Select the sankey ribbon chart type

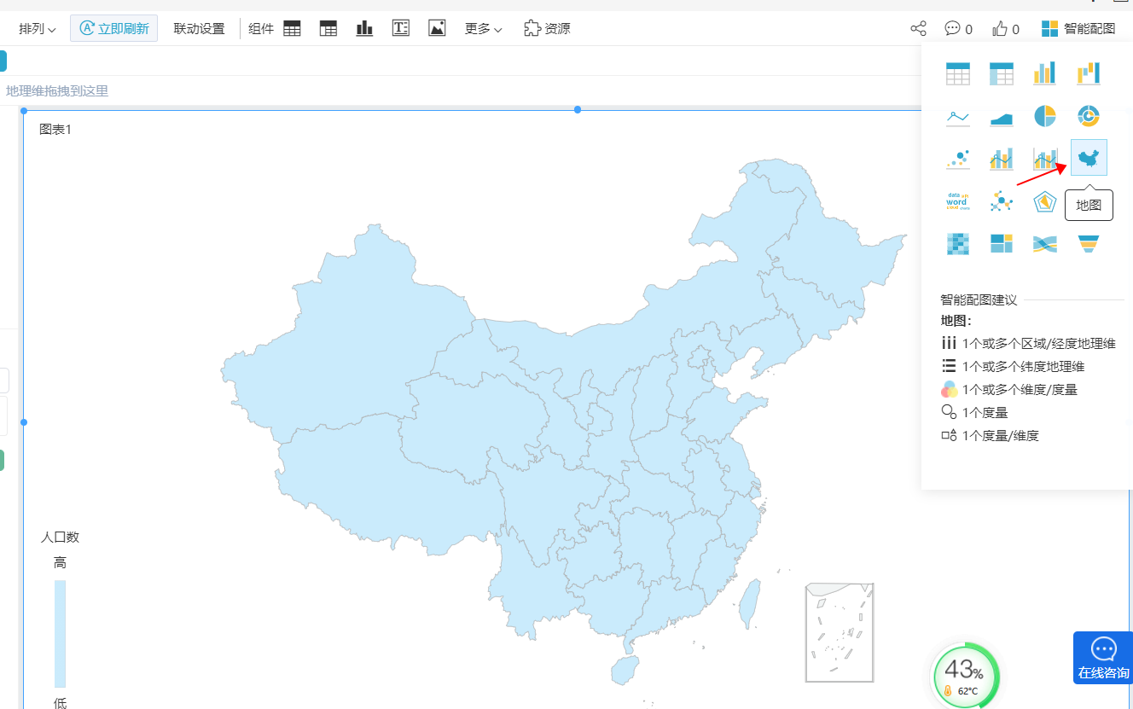[x=1044, y=244]
